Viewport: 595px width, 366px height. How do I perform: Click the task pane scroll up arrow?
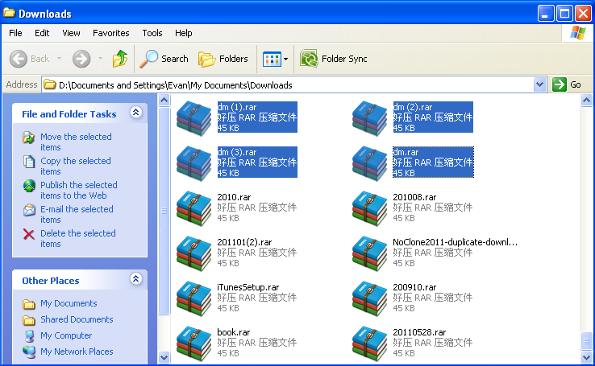coord(164,101)
